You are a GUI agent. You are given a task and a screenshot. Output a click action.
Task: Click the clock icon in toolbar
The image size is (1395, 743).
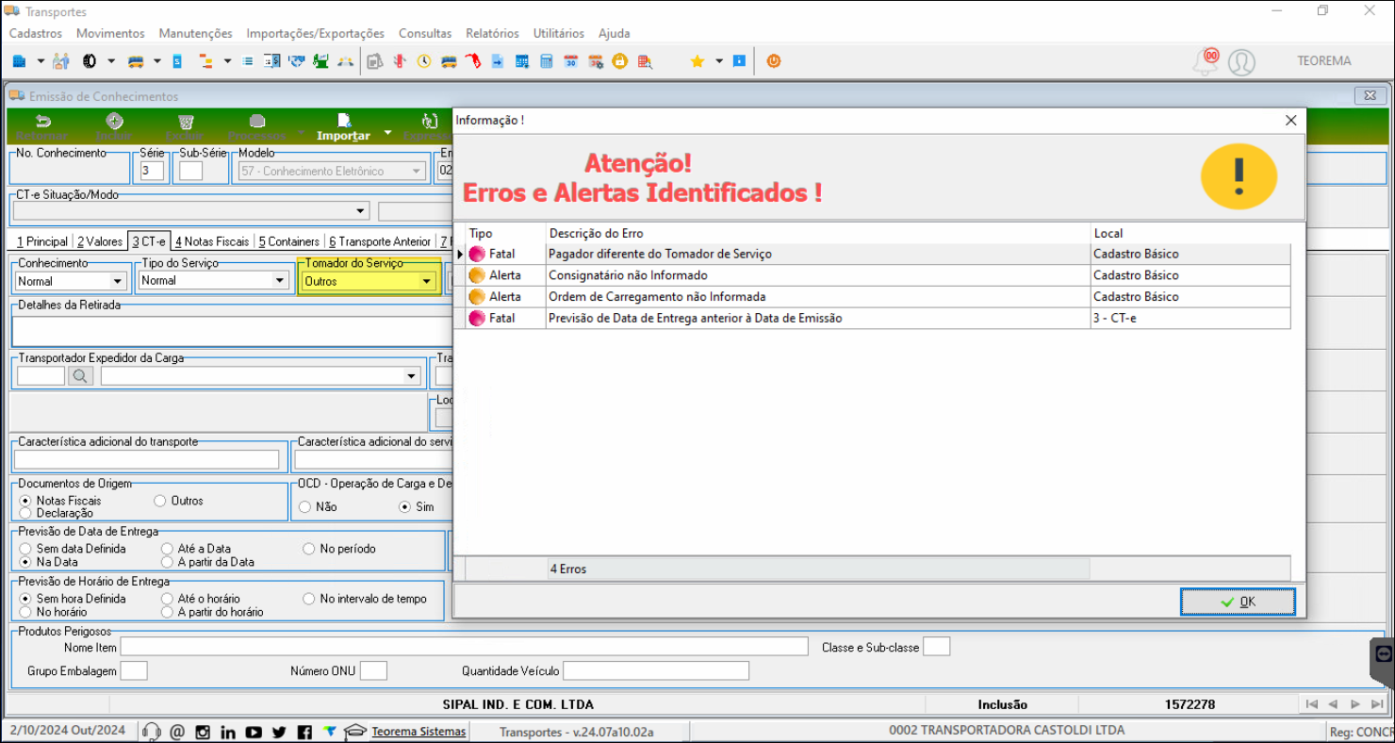(x=424, y=61)
